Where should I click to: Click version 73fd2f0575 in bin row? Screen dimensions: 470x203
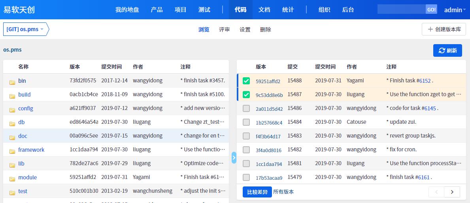(x=83, y=80)
